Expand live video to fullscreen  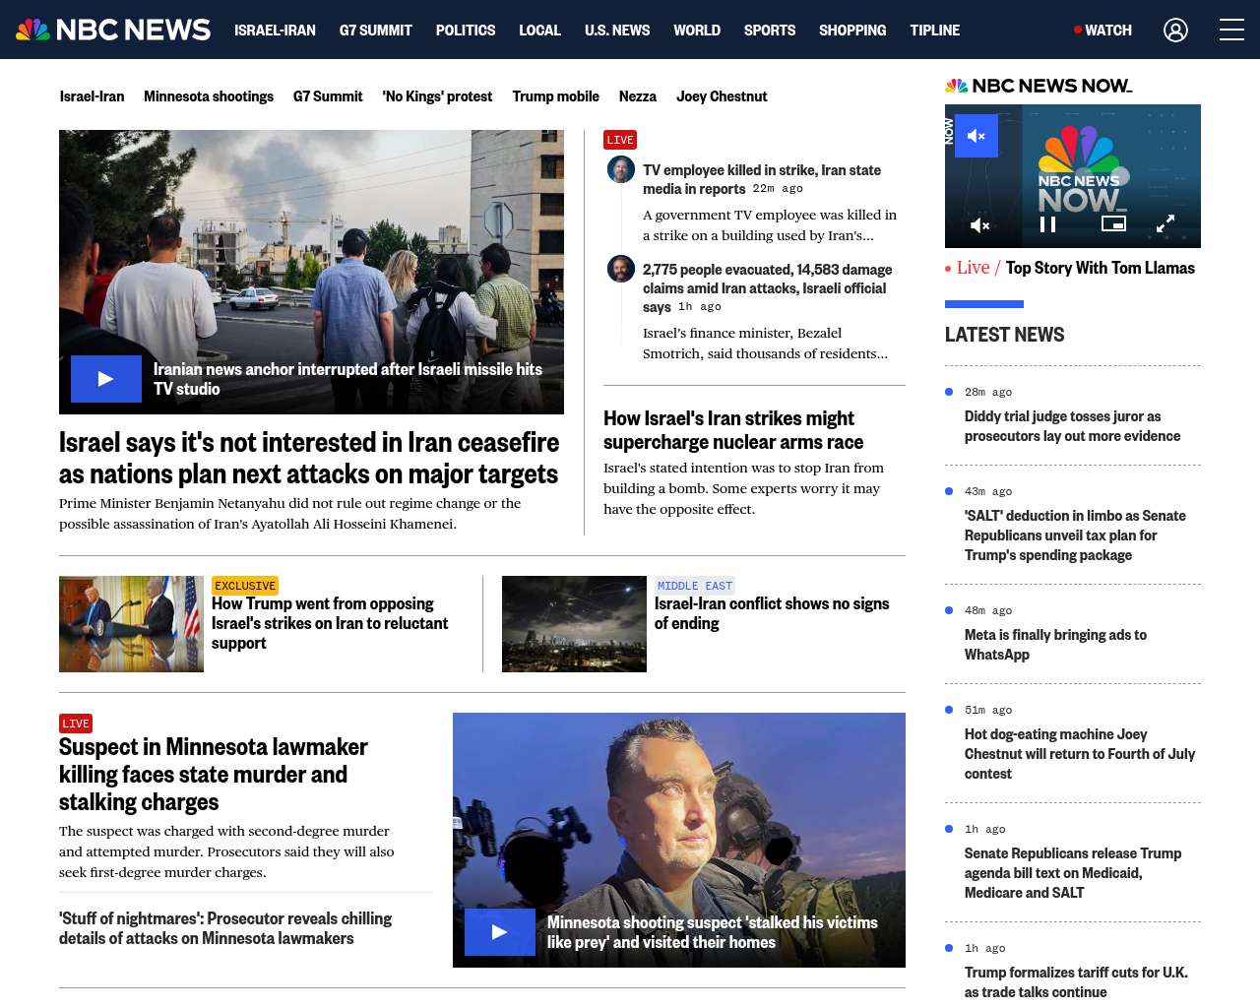tap(1165, 224)
